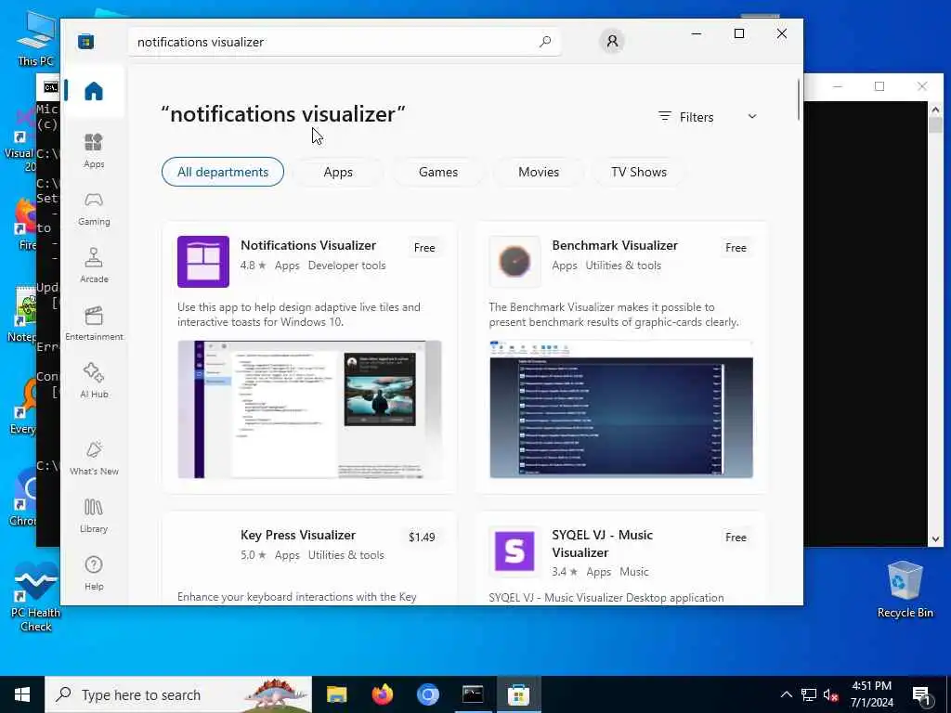
Task: Switch to Command Prompt taskbar icon
Action: coord(473,694)
